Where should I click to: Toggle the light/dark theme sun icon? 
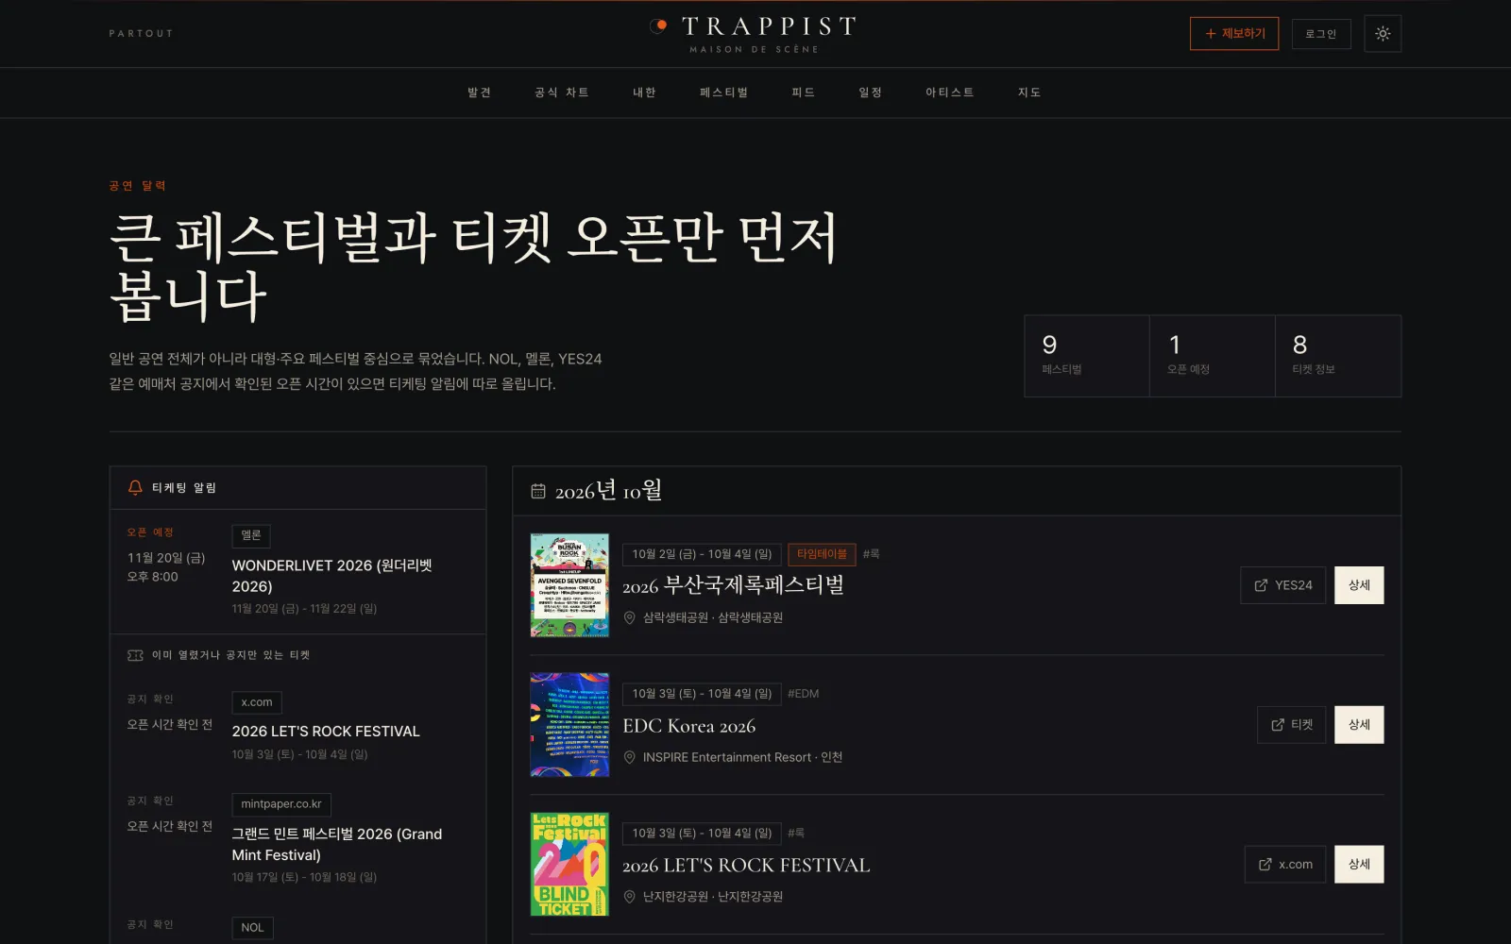[x=1383, y=34]
